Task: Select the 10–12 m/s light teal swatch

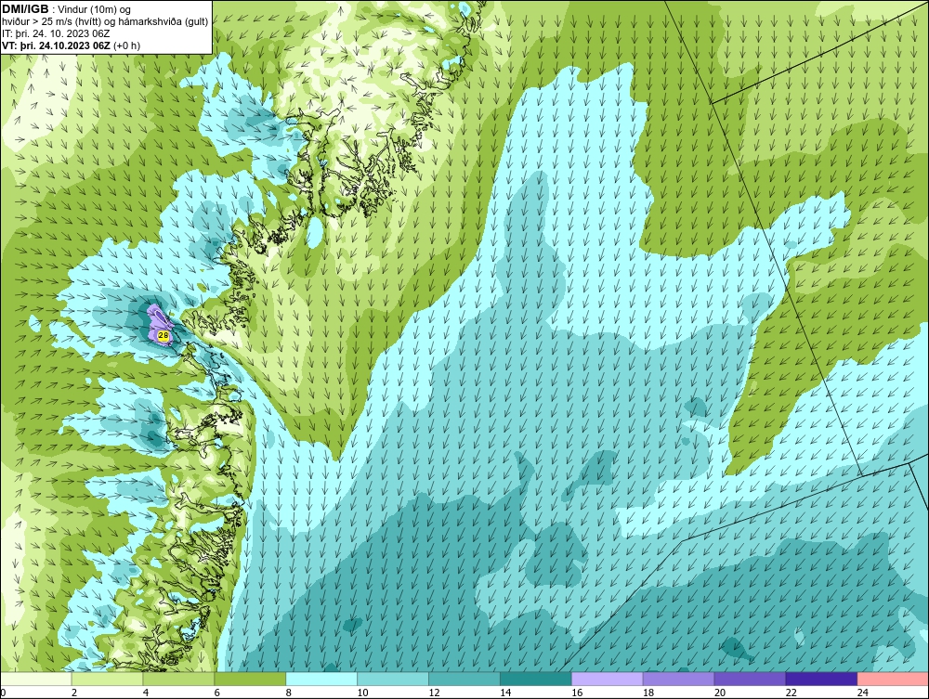Action: (x=393, y=679)
